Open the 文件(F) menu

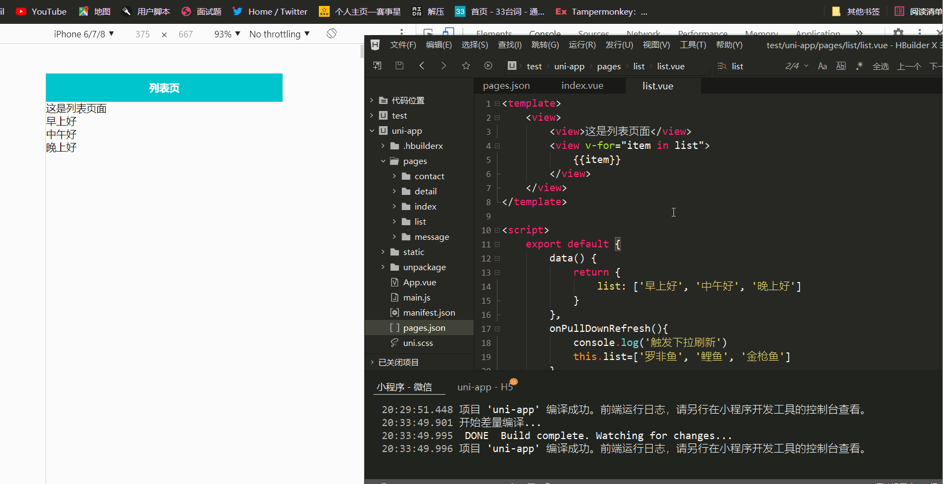403,45
